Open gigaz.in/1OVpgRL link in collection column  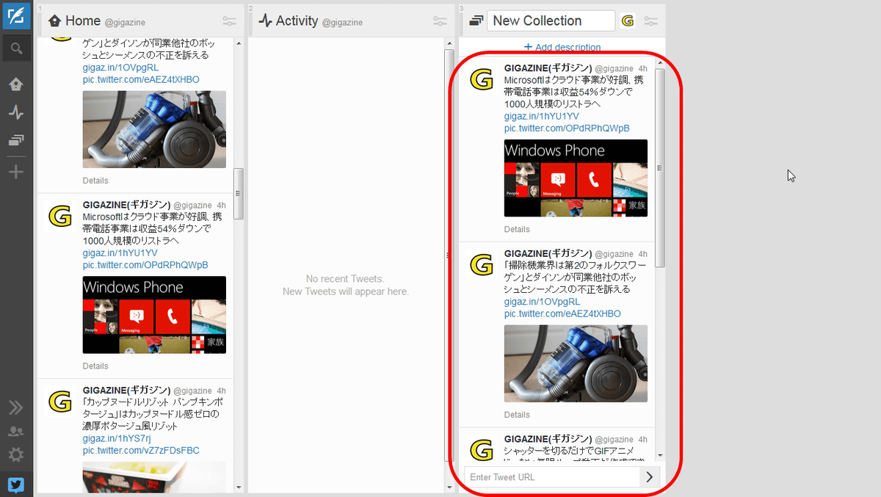(x=542, y=302)
